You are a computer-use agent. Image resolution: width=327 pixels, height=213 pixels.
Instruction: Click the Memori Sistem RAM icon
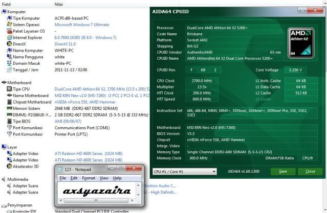click(9, 108)
